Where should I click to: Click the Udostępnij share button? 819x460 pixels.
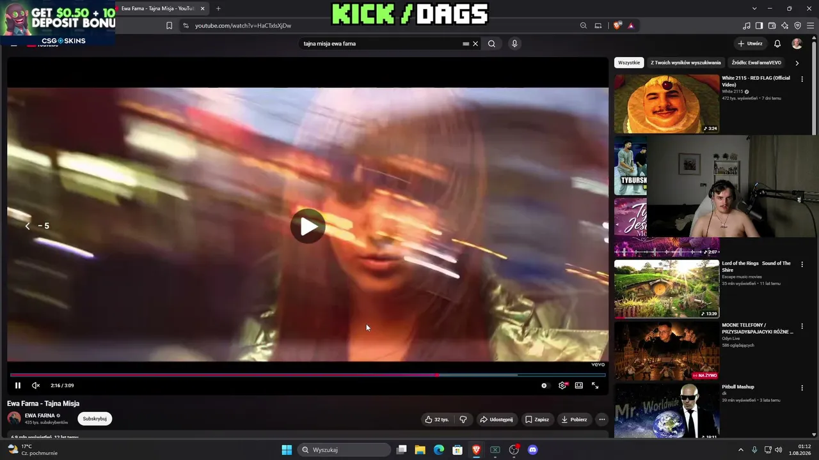click(497, 419)
